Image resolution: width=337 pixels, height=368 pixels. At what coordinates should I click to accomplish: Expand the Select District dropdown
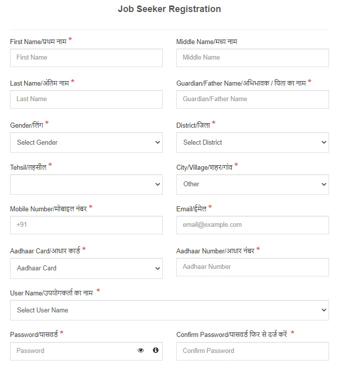pyautogui.click(x=252, y=142)
